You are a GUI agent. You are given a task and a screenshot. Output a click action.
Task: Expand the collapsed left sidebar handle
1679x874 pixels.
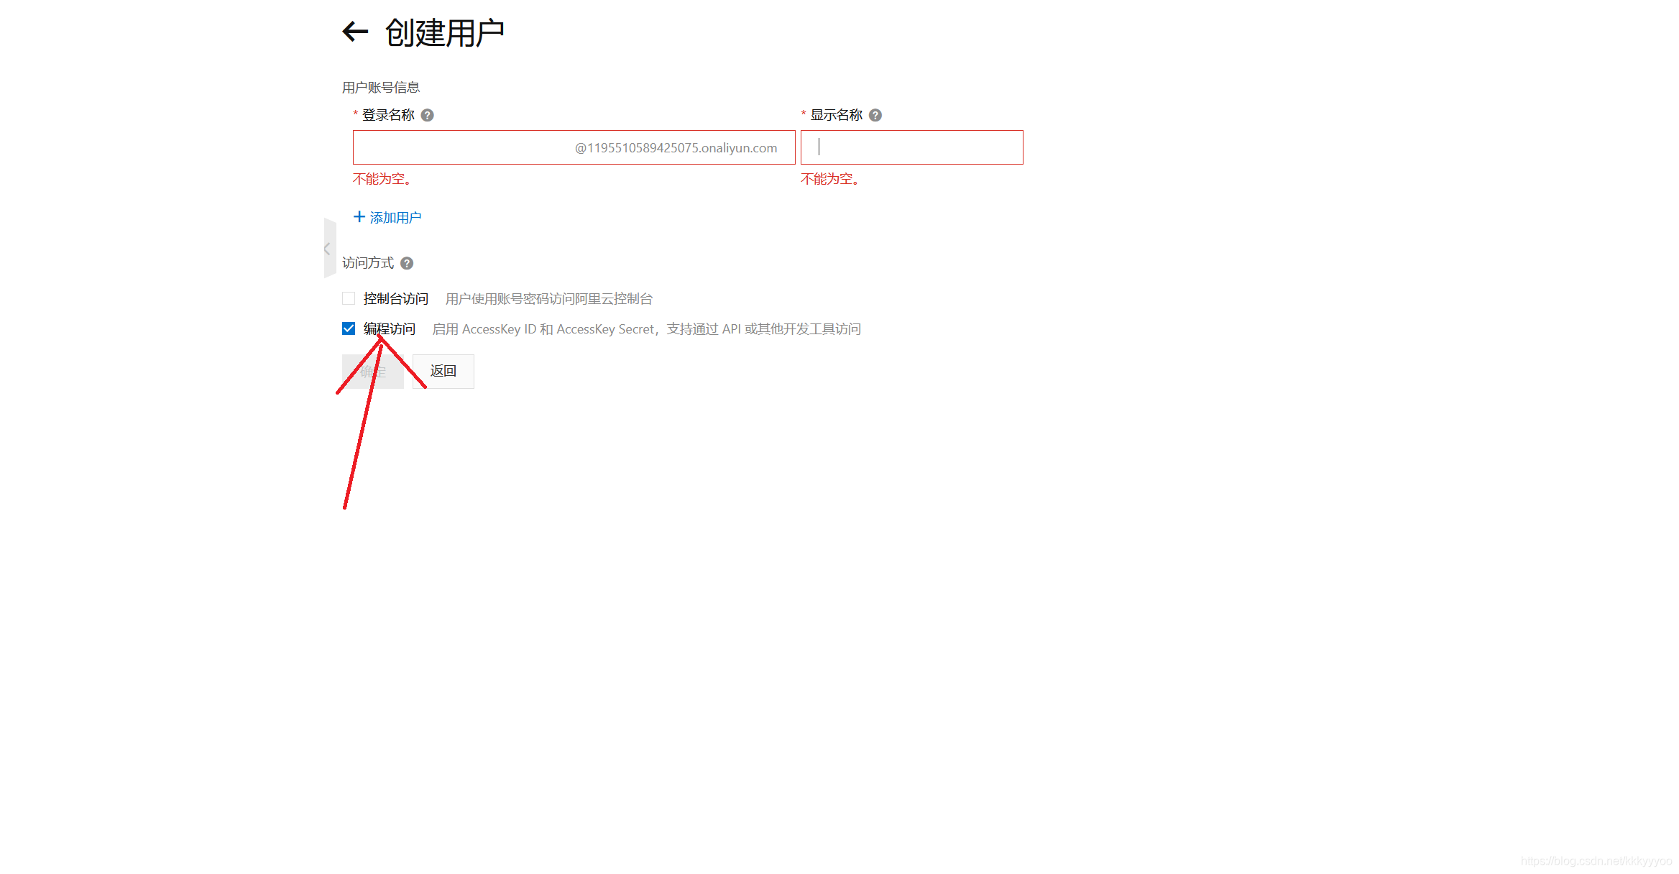pos(329,248)
